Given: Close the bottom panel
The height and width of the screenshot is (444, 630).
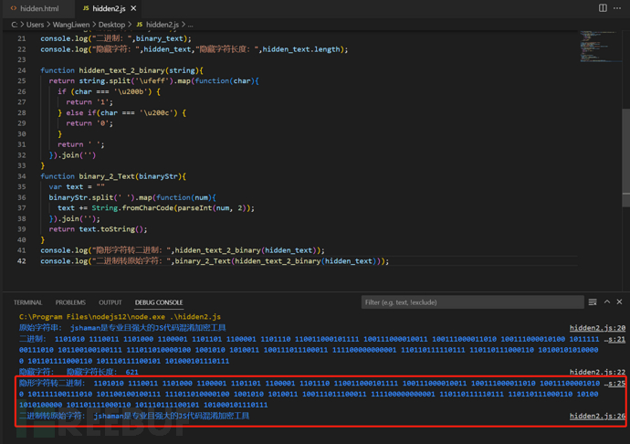Looking at the screenshot, I should [x=619, y=302].
